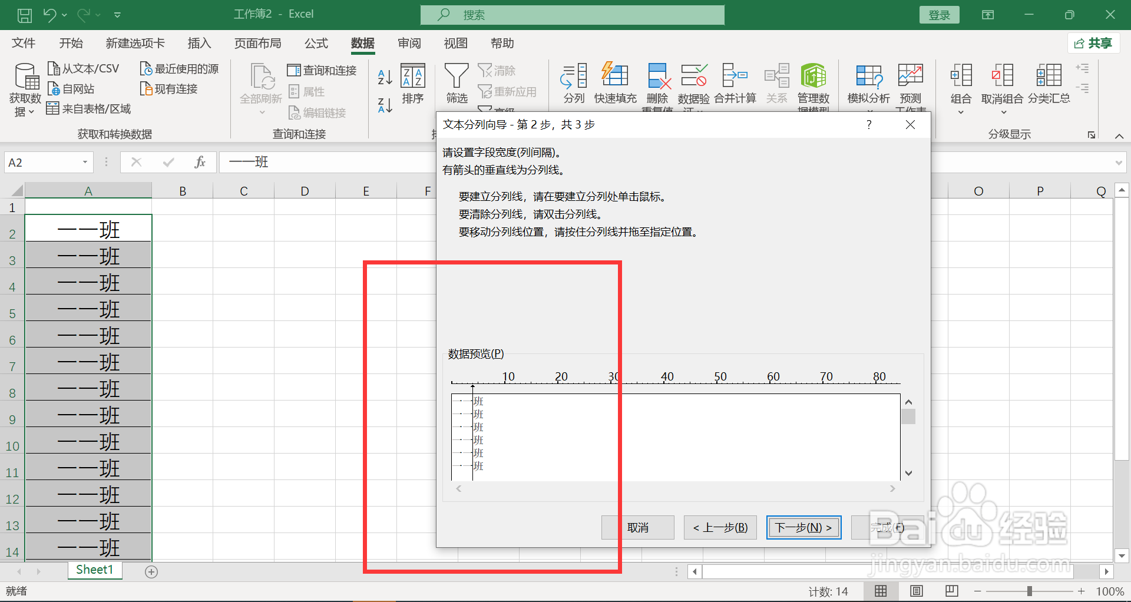Switch to the Review (审阅) tab
Viewport: 1131px width, 602px height.
(409, 43)
